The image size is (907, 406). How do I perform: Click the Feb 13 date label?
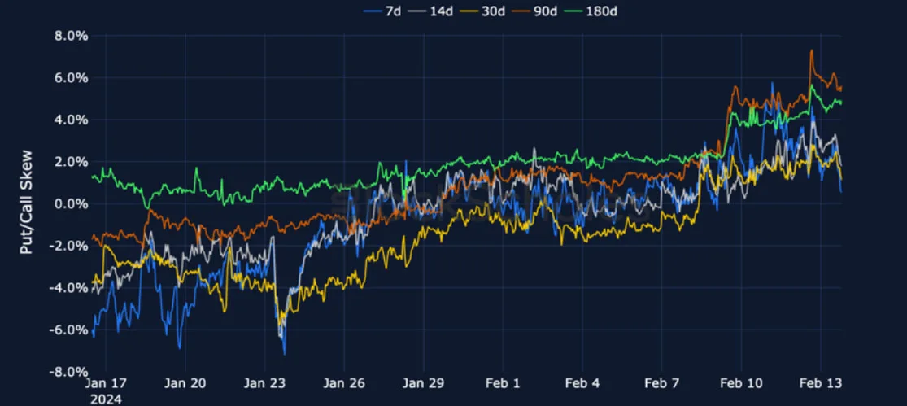click(820, 384)
